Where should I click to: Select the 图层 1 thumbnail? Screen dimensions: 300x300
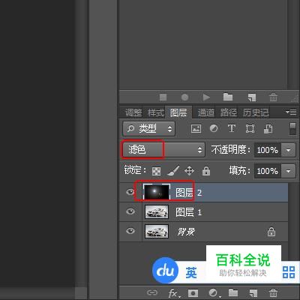point(157,211)
